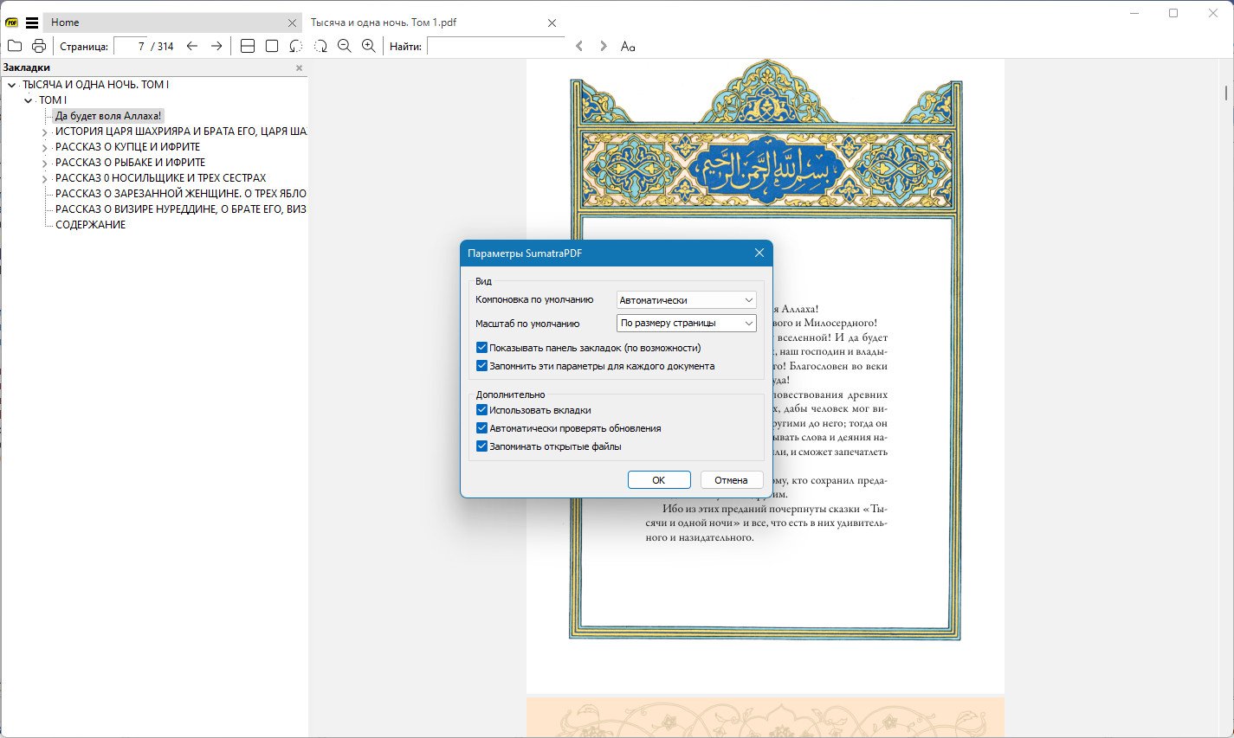The height and width of the screenshot is (738, 1234).
Task: Toggle Запоминать открытые файлы checkbox
Action: click(482, 446)
